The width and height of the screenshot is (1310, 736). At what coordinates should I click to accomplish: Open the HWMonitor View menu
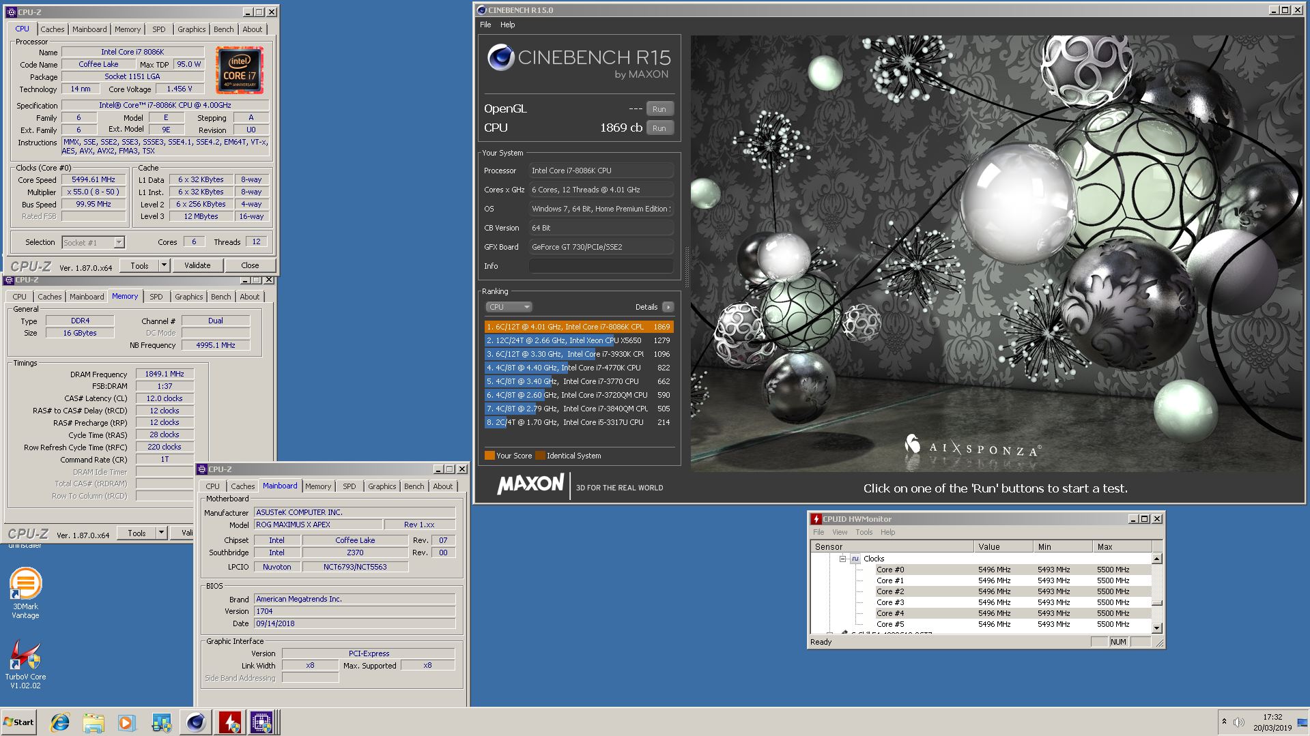point(840,532)
